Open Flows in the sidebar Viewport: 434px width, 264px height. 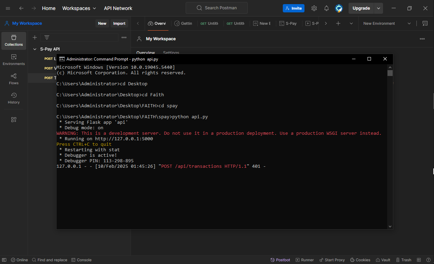tap(14, 79)
